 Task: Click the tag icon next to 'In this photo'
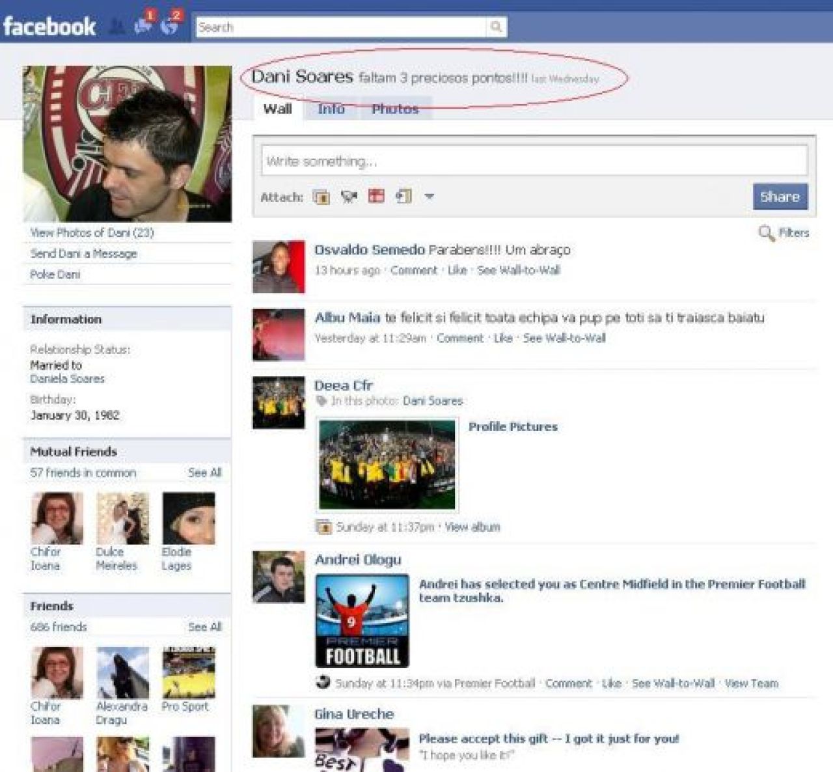coord(321,401)
